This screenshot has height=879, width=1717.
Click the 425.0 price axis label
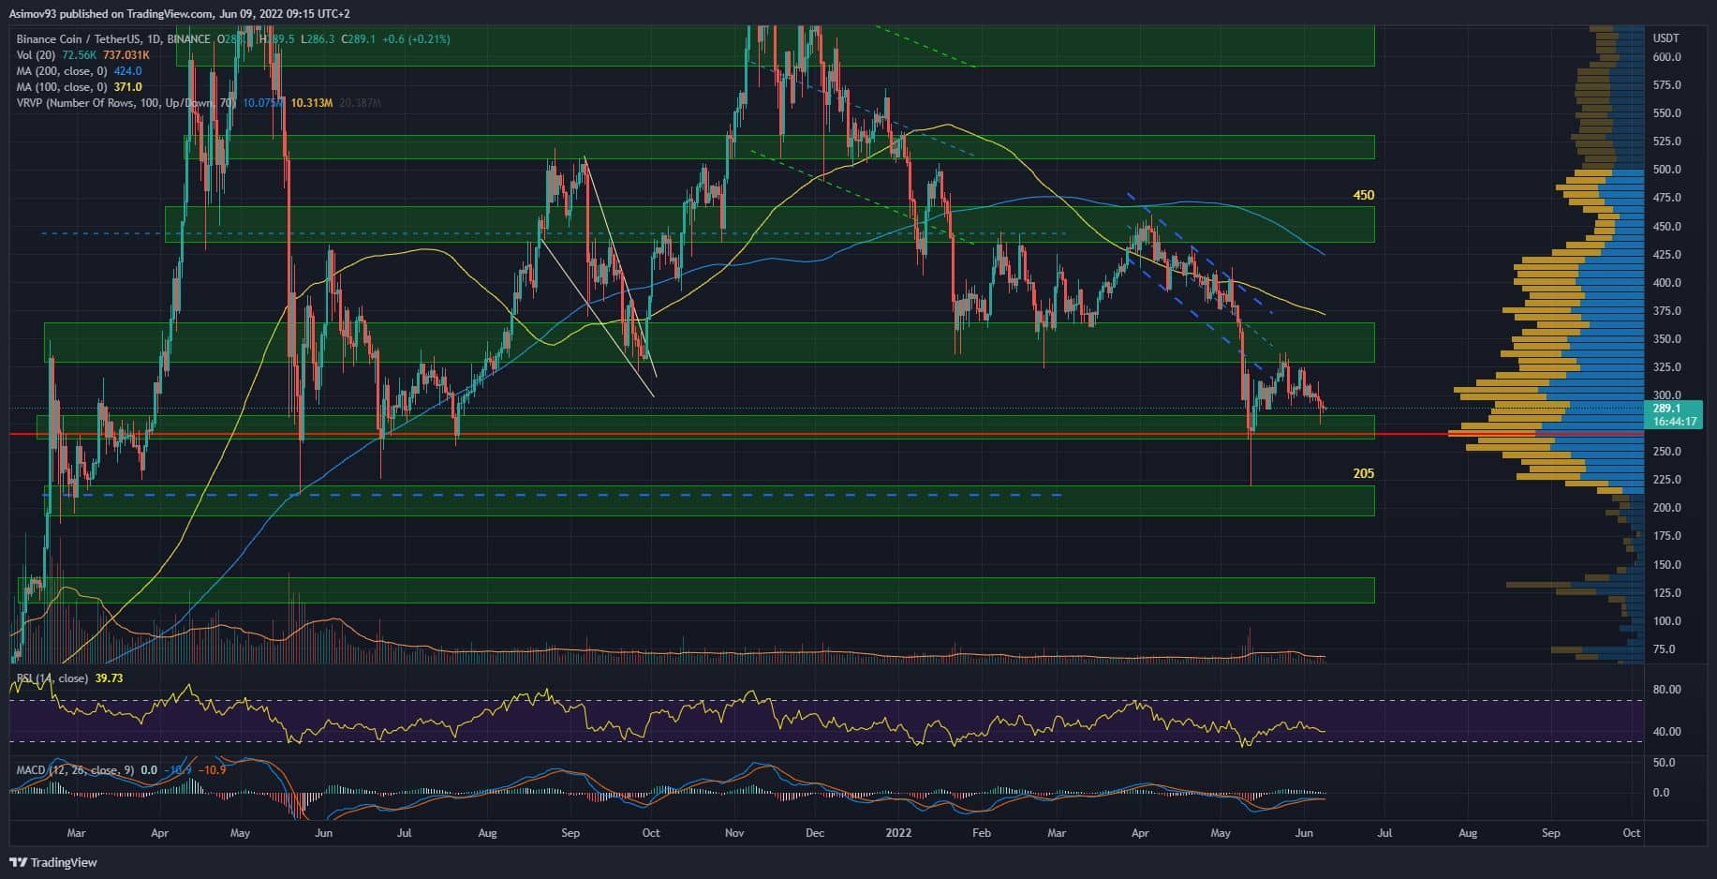(x=1666, y=255)
